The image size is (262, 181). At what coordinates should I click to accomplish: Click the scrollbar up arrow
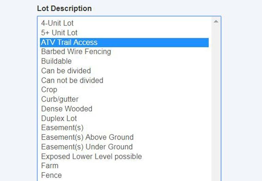pyautogui.click(x=216, y=21)
